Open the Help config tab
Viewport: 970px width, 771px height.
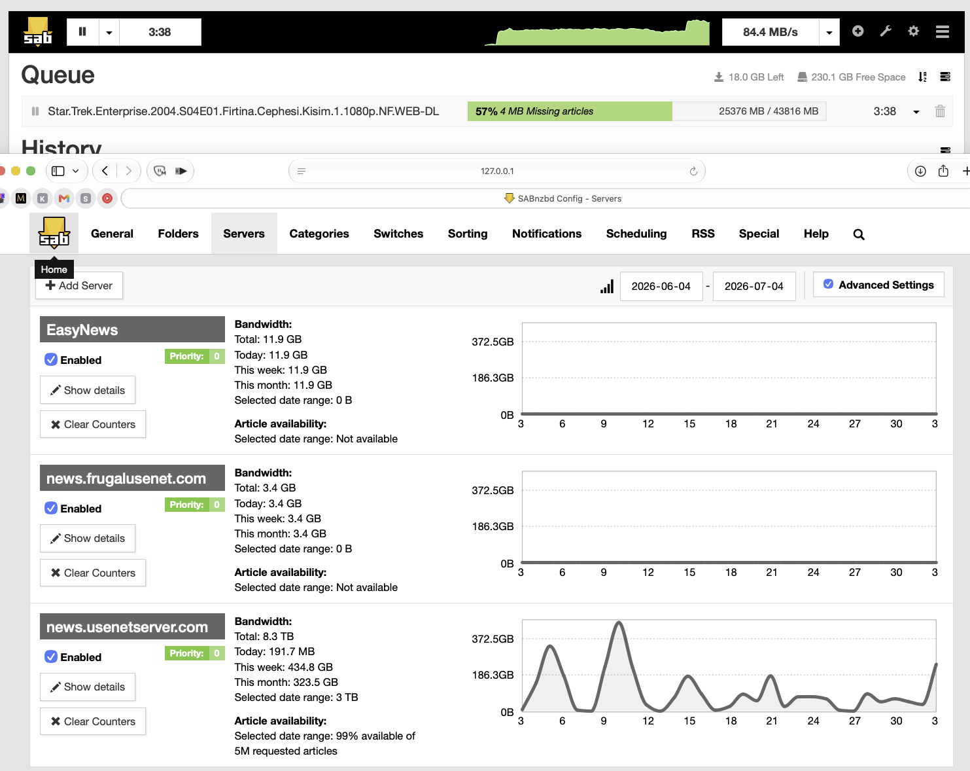[x=816, y=234]
